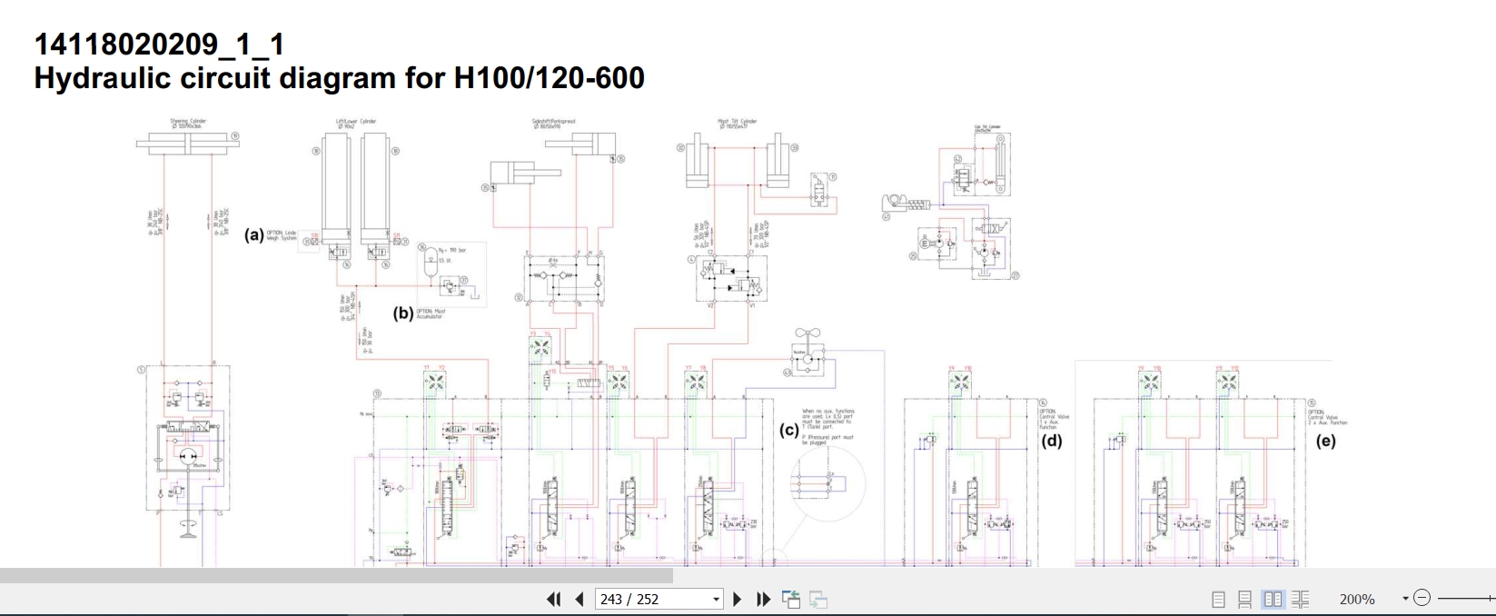
Task: Switch to continuous page view
Action: (1245, 599)
